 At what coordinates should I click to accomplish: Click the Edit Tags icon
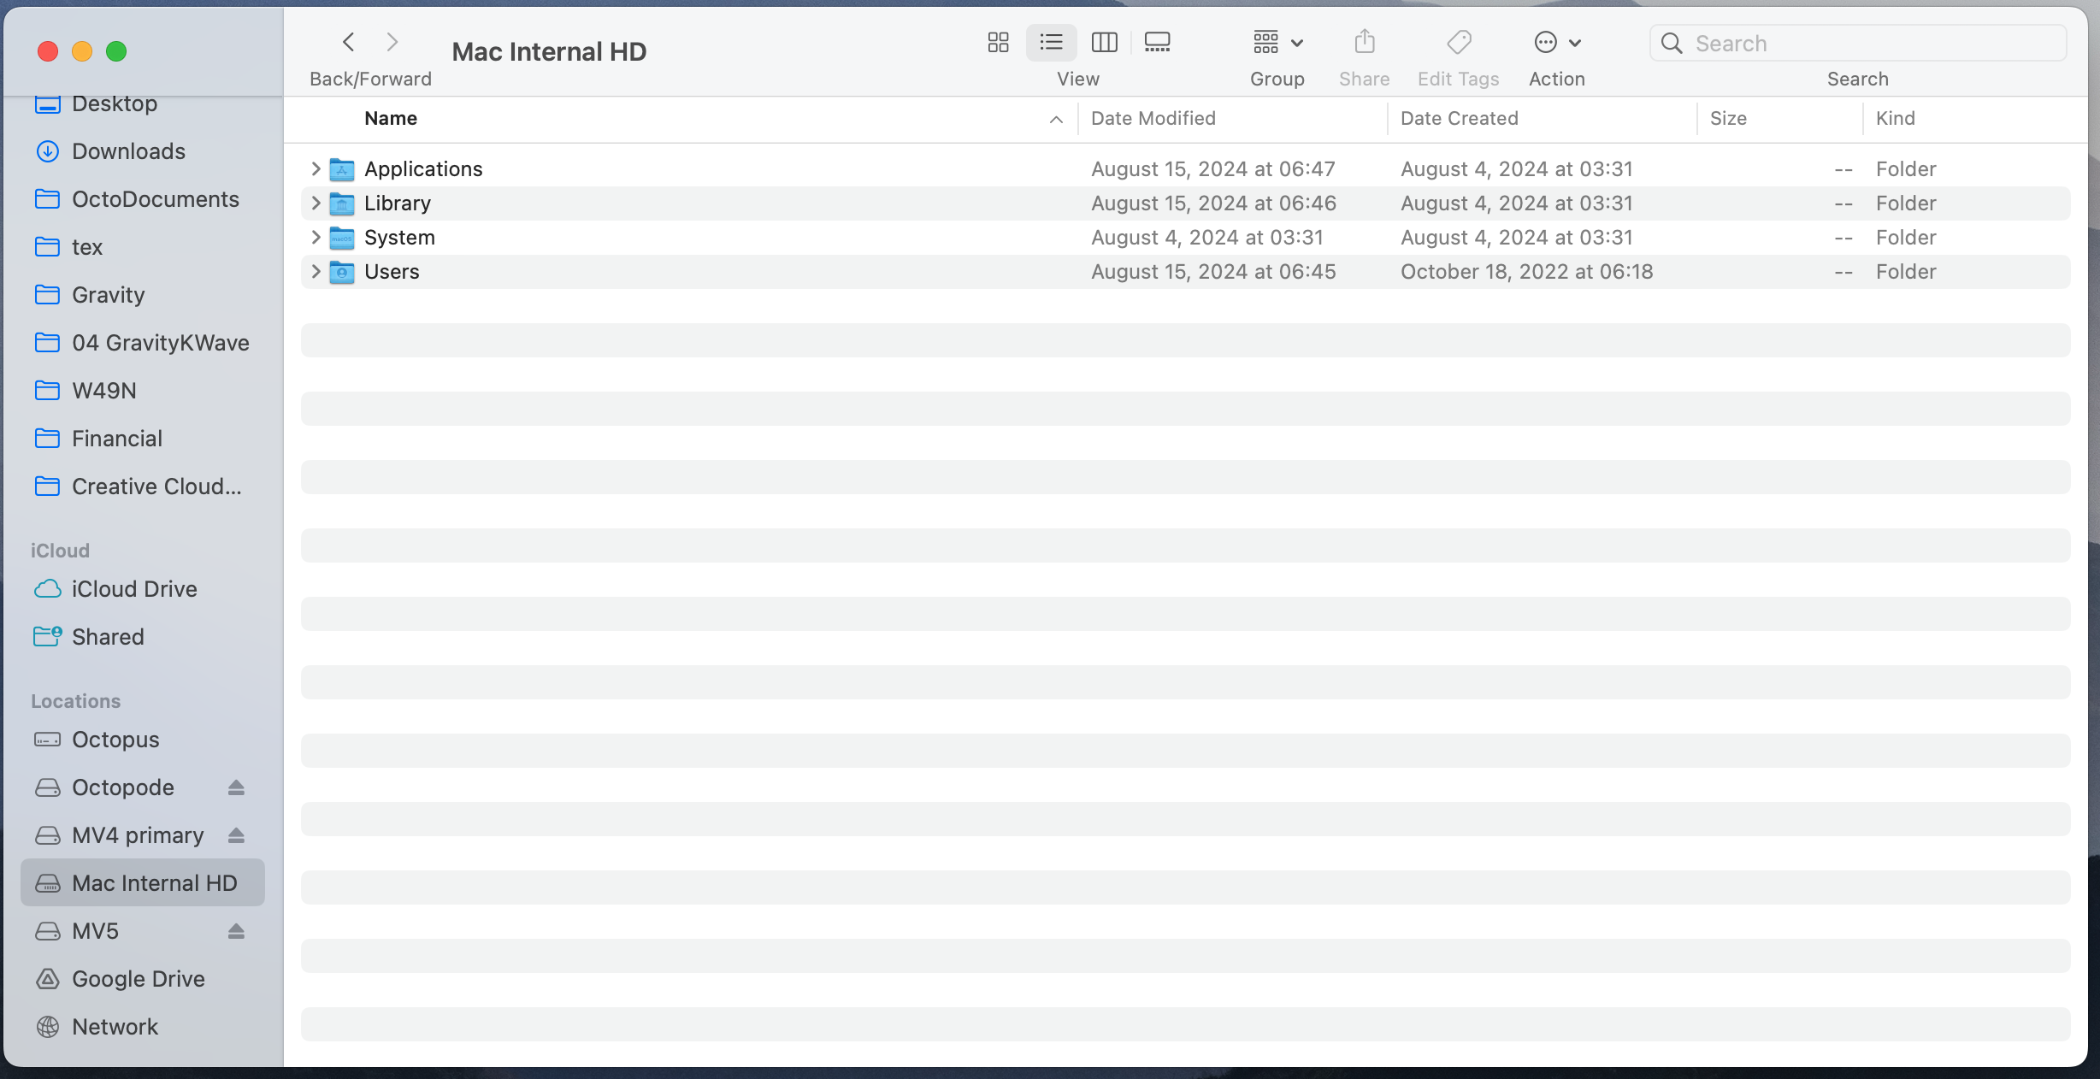1458,42
